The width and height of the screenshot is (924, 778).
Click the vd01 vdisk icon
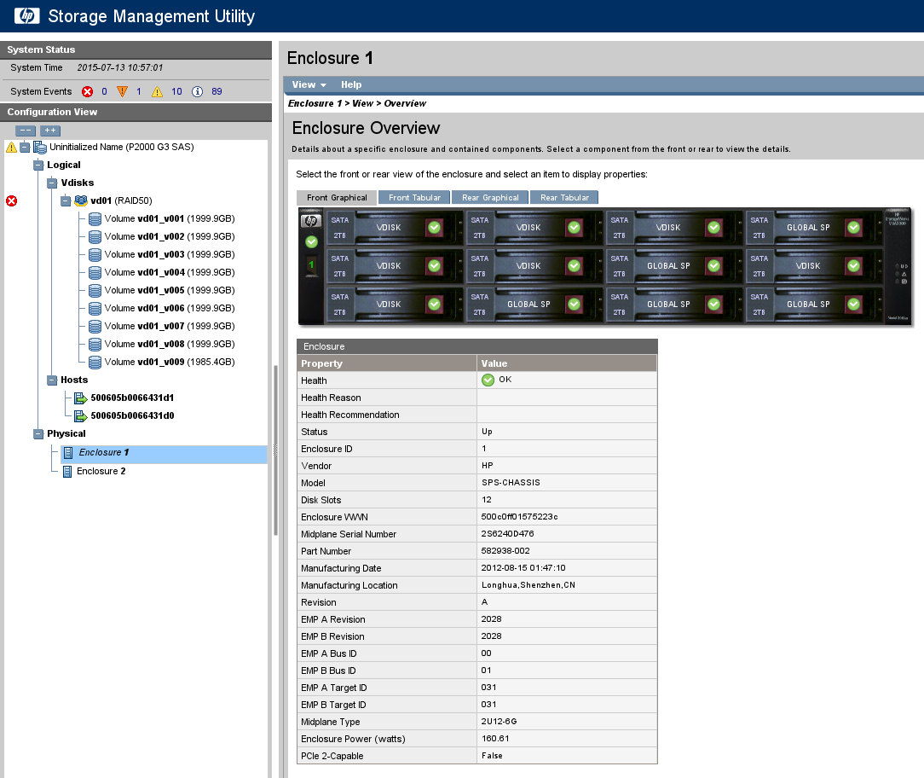(x=81, y=200)
